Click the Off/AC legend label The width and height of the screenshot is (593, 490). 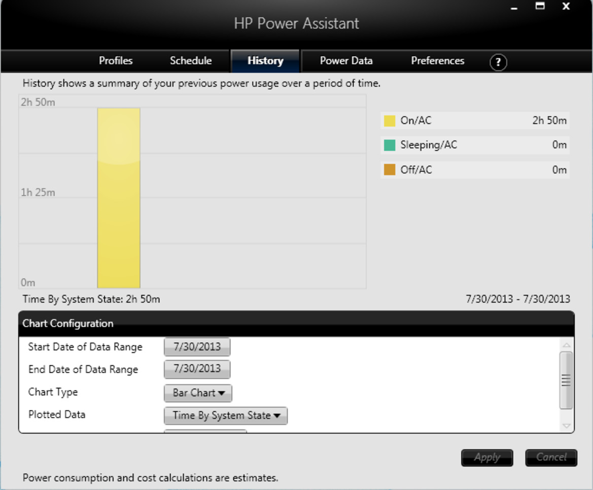point(416,170)
